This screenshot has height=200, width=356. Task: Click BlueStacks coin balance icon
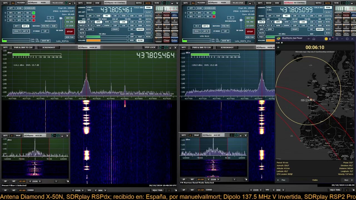click(x=326, y=39)
